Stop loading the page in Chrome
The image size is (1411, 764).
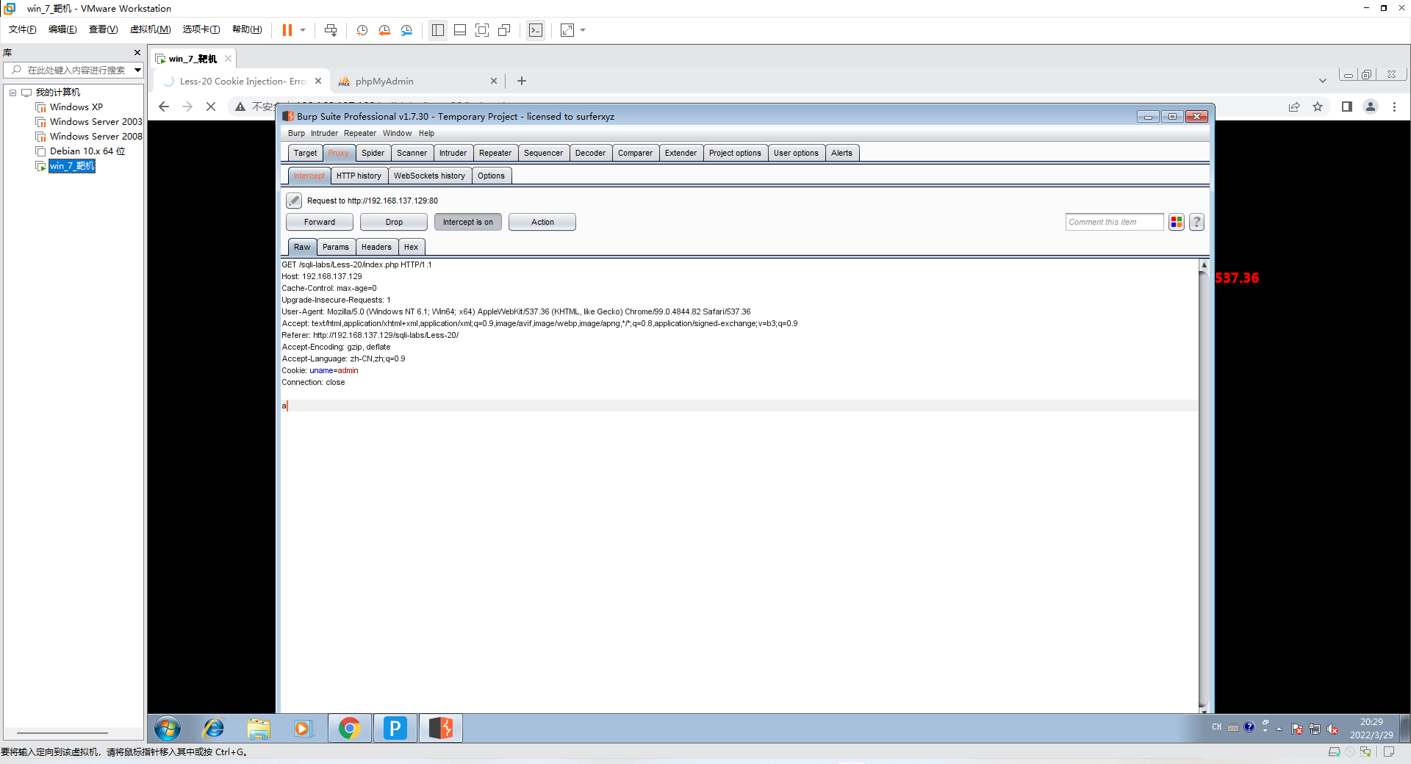[211, 107]
